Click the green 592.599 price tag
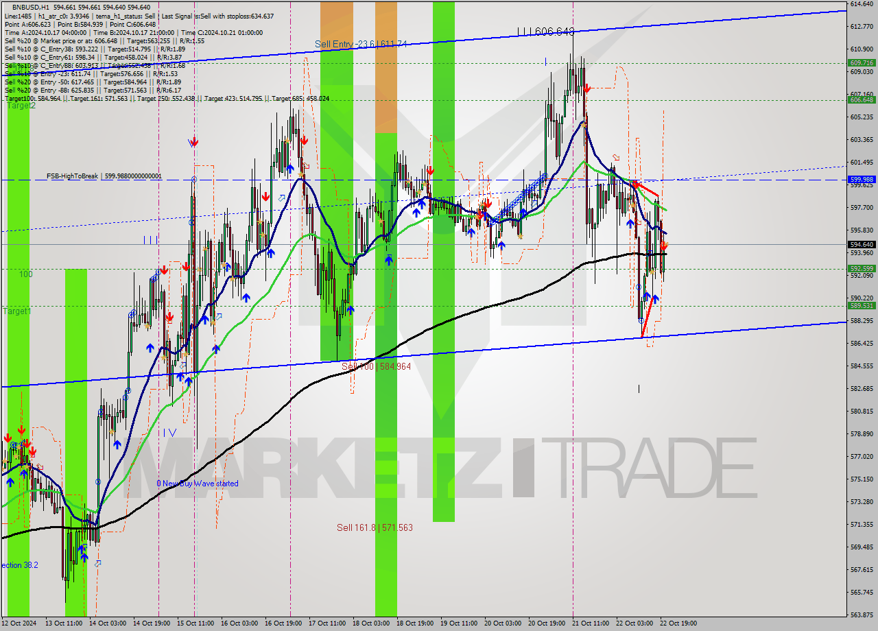Screen dimensions: 878x631 862,269
